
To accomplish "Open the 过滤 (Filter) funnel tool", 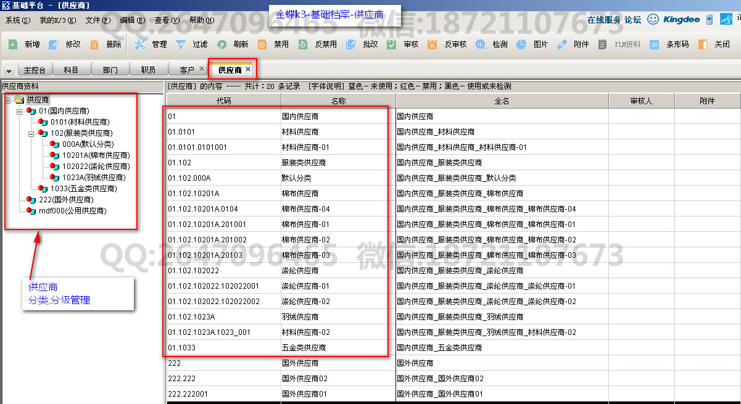I will (180, 44).
